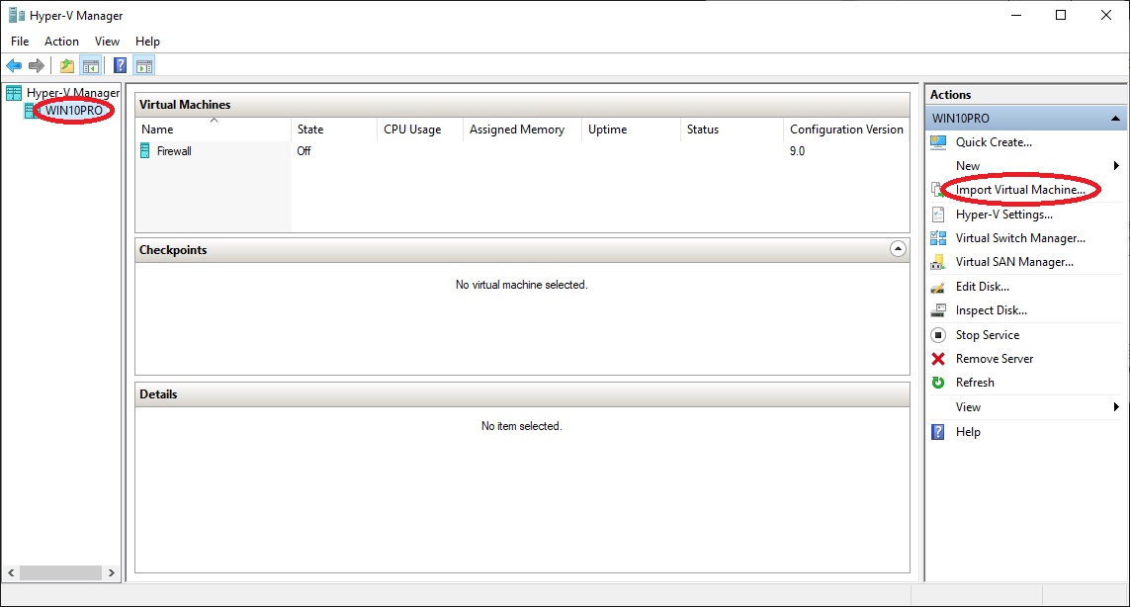
Task: Click Refresh action text
Action: pos(975,383)
